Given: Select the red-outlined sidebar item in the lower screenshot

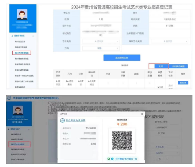Looking at the screenshot, I should pyautogui.click(x=19, y=144).
